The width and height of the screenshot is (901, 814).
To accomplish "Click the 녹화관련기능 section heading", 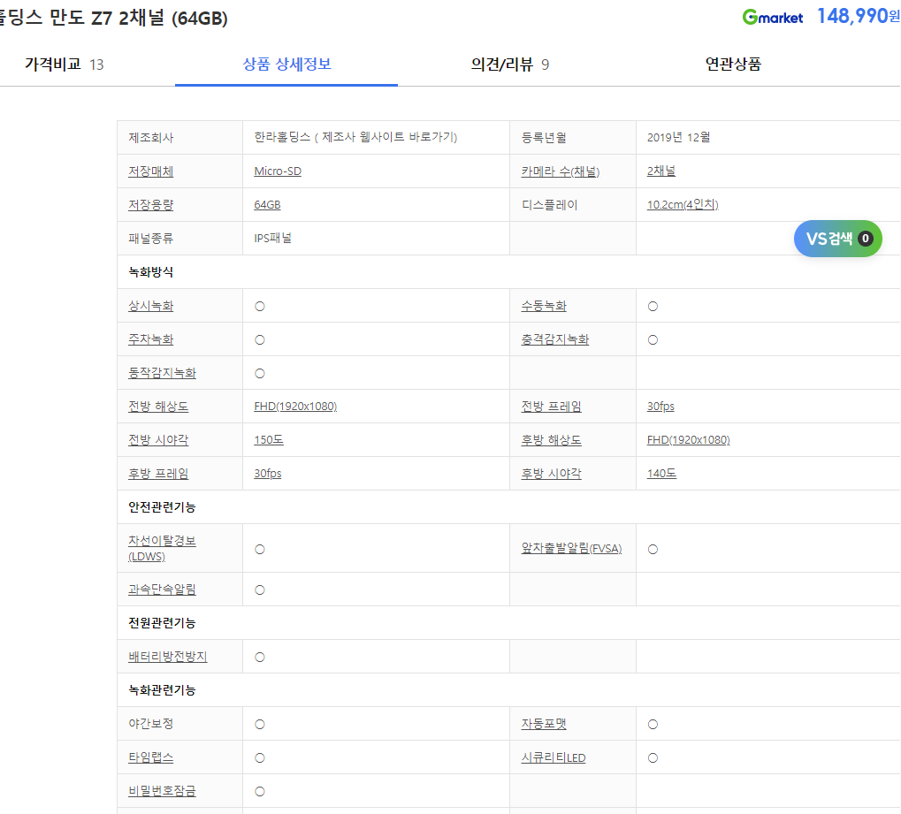I will point(162,690).
